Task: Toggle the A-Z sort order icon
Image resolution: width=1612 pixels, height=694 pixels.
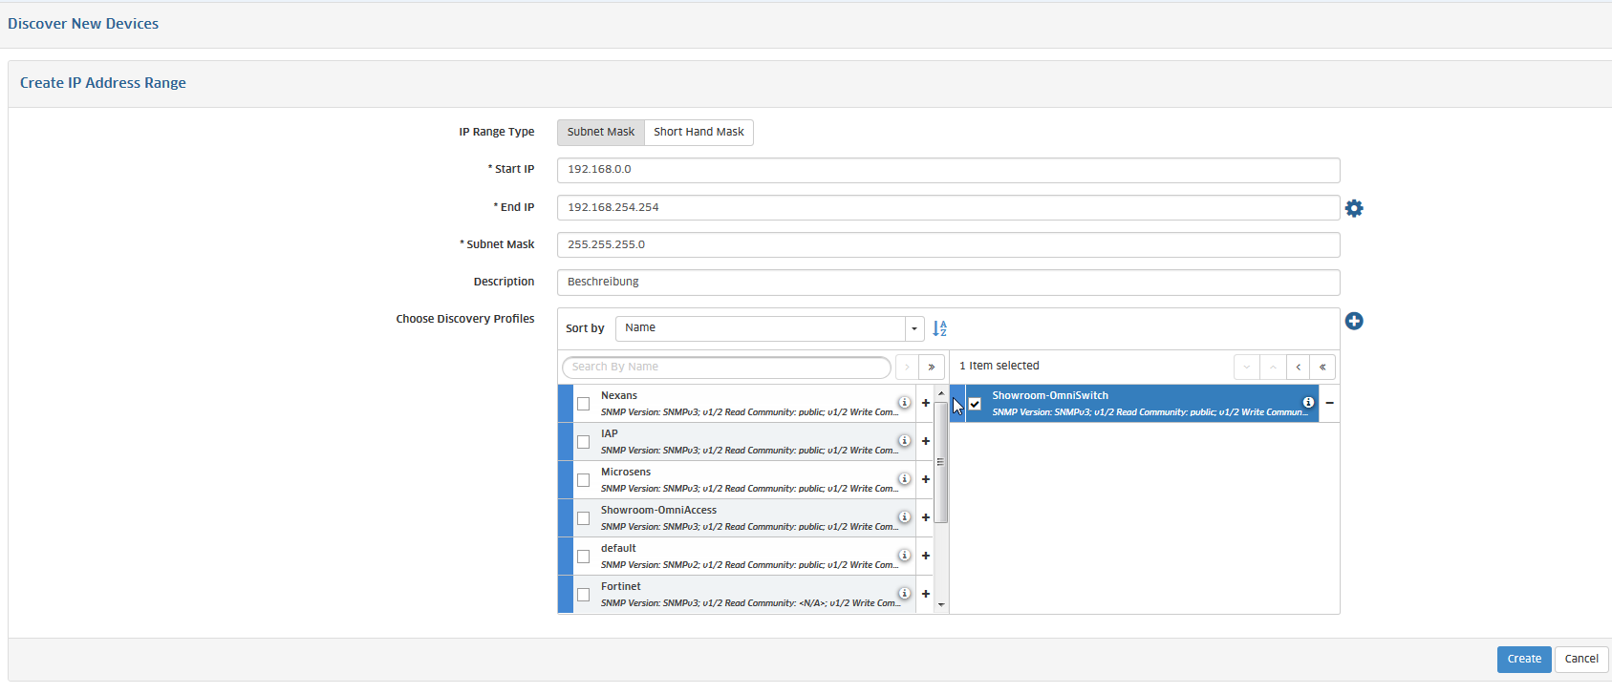Action: coord(939,328)
